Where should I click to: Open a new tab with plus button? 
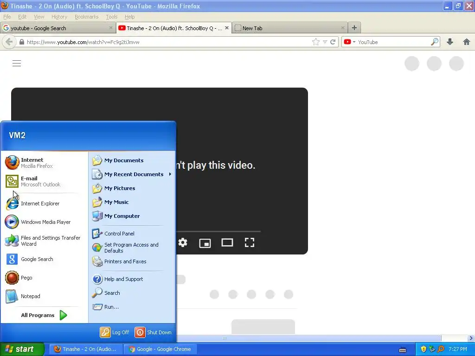click(x=354, y=28)
